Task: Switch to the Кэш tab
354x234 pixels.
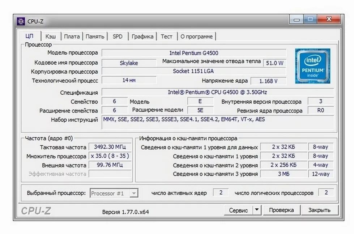Action: point(51,37)
